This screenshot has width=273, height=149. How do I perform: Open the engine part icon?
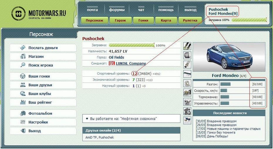187,93
